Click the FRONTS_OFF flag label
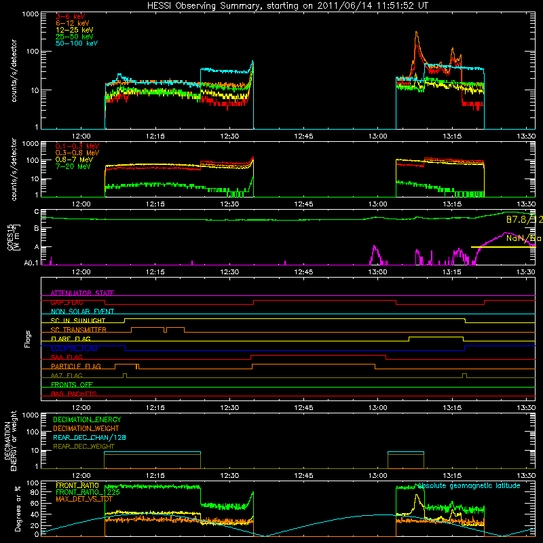The image size is (543, 543). (72, 385)
